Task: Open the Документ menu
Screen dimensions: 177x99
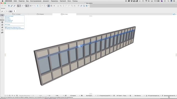Action: [x=46, y=1]
